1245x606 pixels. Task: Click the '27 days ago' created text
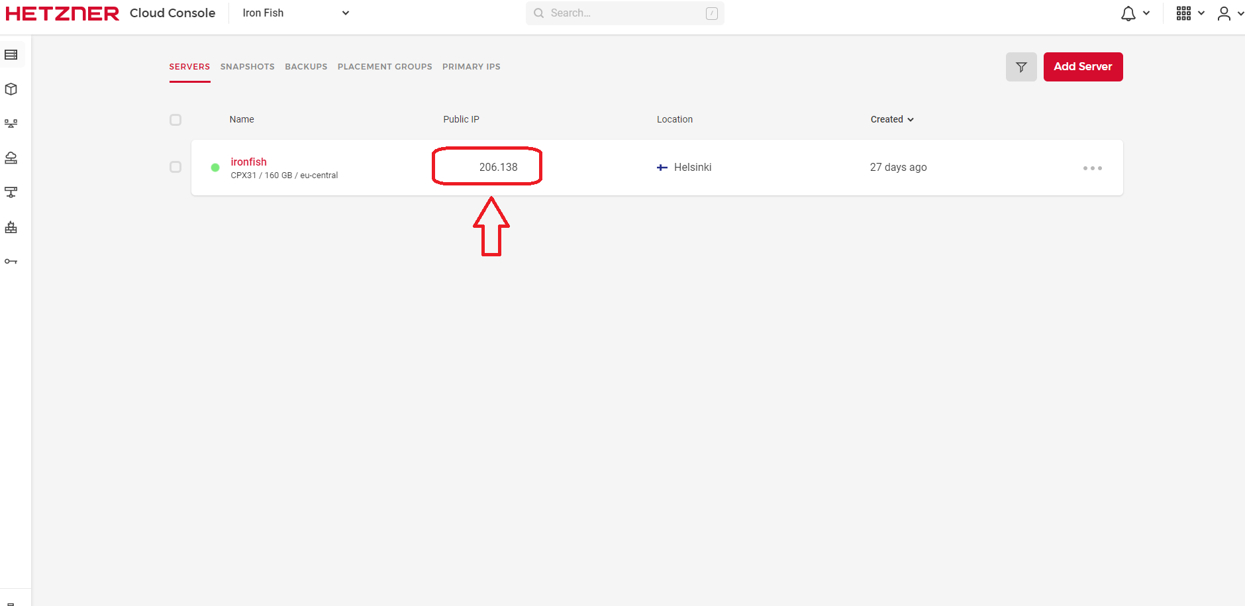click(898, 168)
